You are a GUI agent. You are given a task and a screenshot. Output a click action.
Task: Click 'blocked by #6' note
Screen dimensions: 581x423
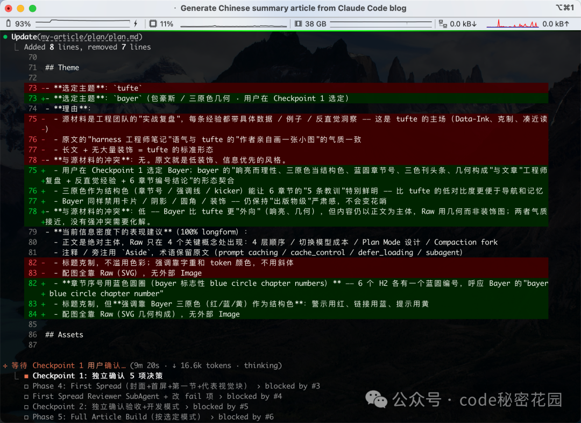click(246, 417)
